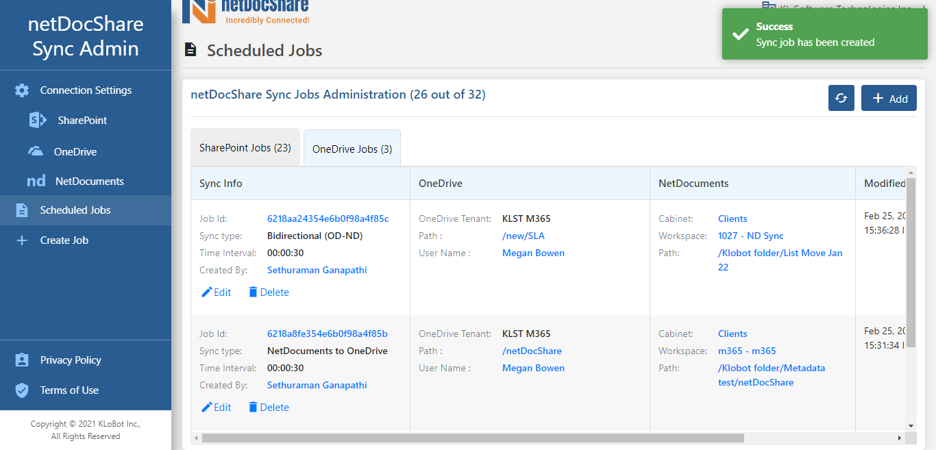Image resolution: width=936 pixels, height=450 pixels.
Task: Click the Sync job has been created notification
Action: (x=824, y=34)
